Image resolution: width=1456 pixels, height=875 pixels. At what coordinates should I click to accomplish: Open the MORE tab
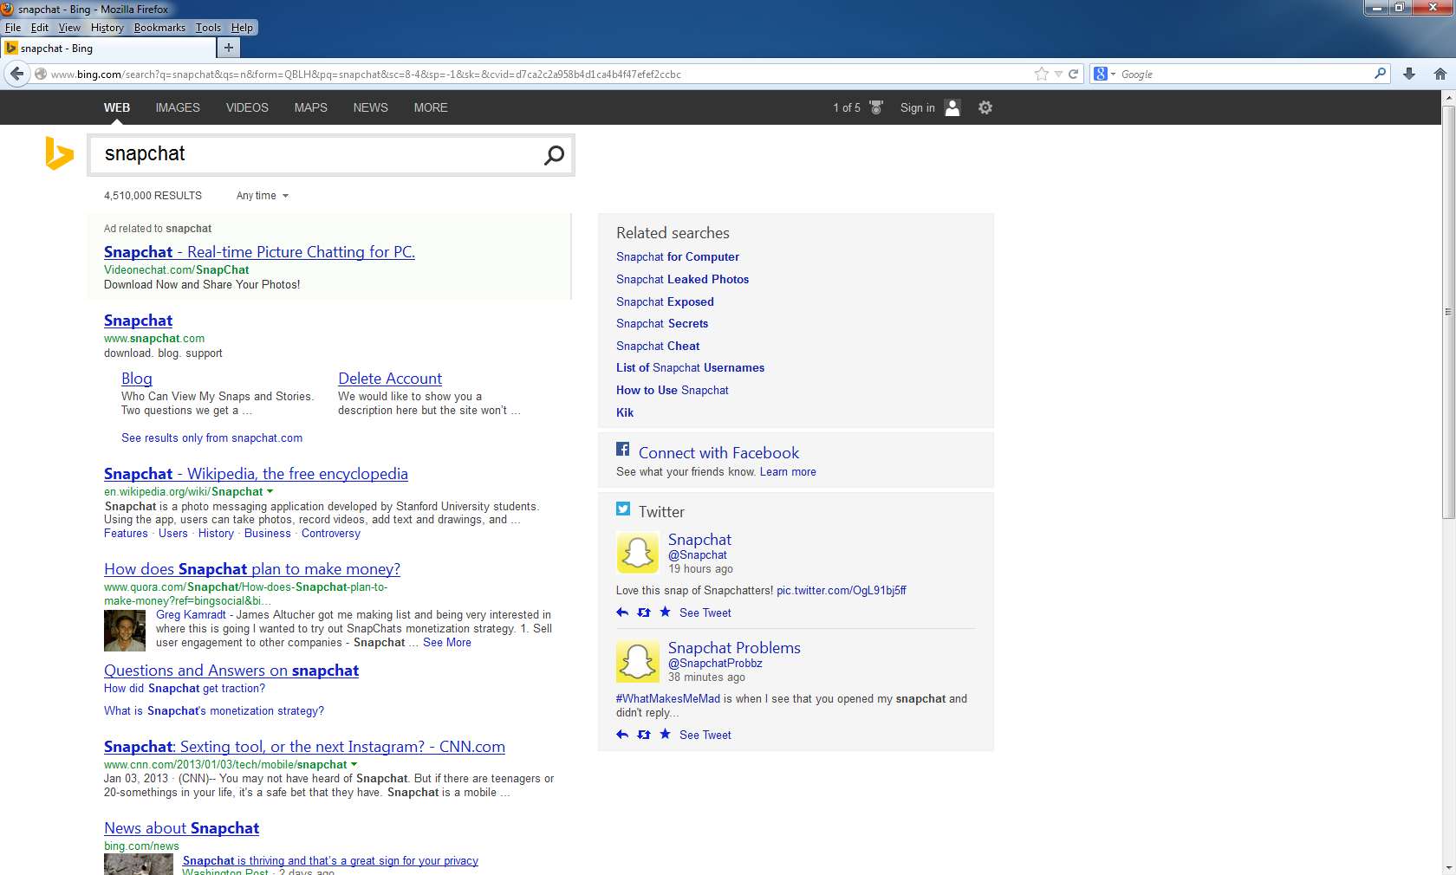[x=431, y=107]
